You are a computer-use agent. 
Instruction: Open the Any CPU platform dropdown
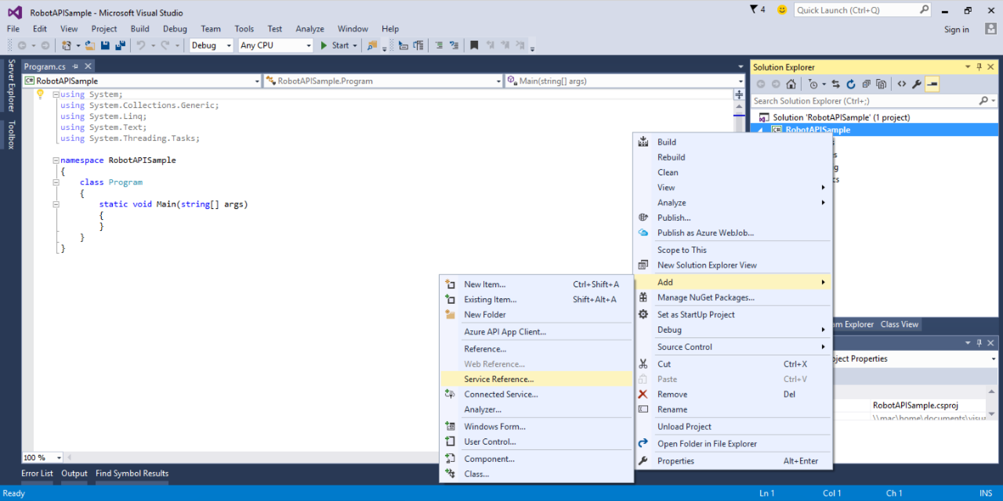309,46
